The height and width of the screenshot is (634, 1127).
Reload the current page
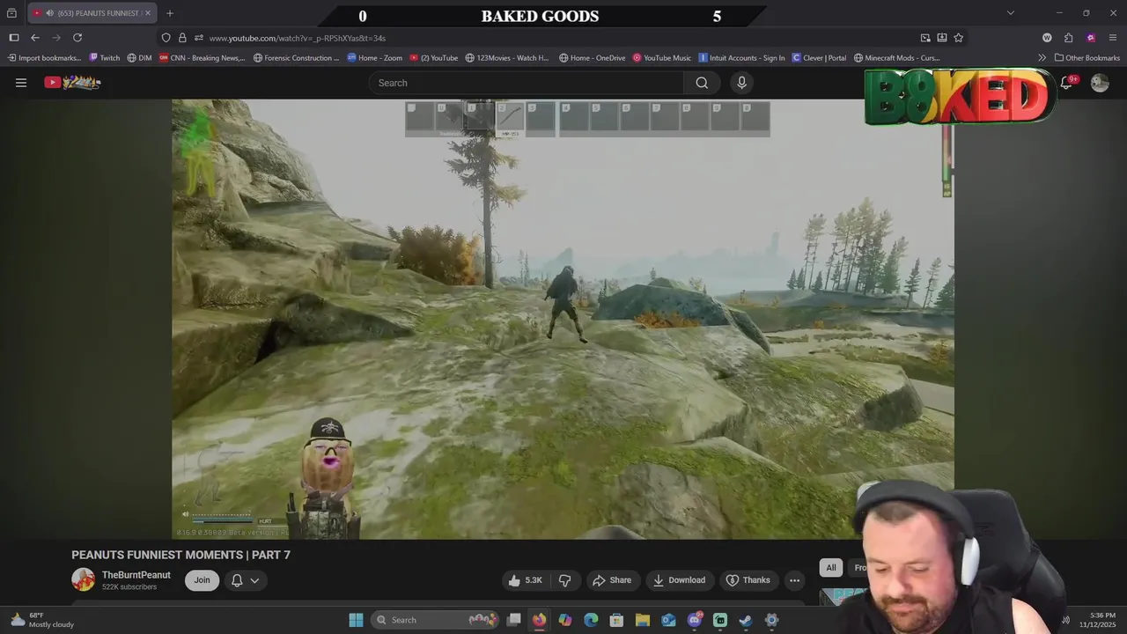tap(77, 38)
